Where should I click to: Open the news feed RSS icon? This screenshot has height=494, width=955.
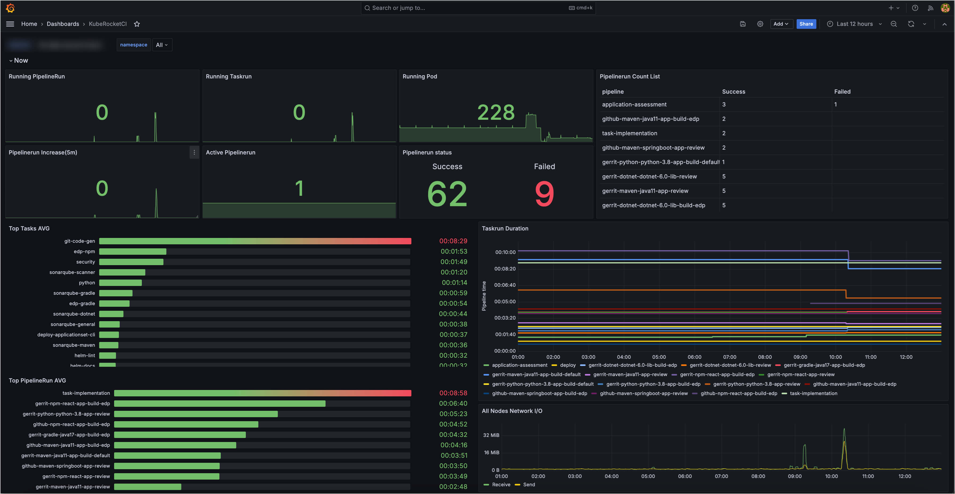coord(930,8)
